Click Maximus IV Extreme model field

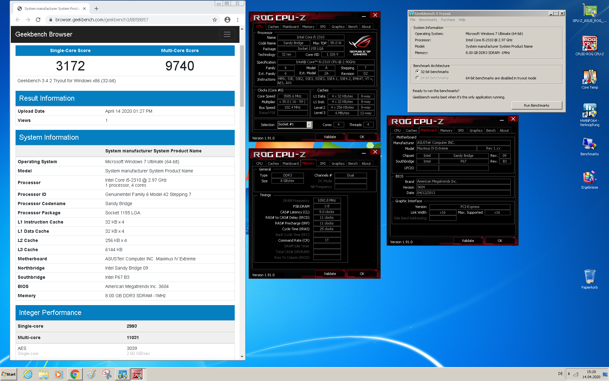tap(446, 149)
